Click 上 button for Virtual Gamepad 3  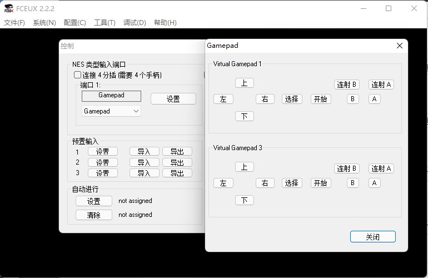point(245,167)
